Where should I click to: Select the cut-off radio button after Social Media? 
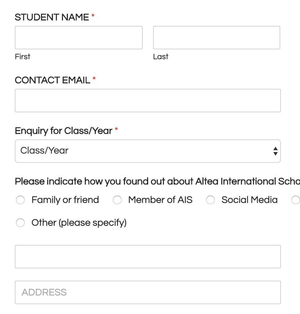click(295, 200)
